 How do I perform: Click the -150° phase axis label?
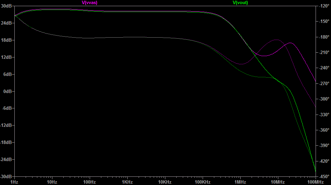coord(324,21)
